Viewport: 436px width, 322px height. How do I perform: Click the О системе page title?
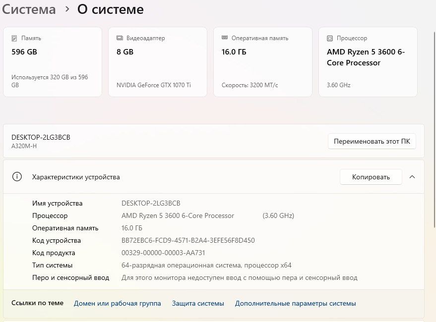coord(111,9)
